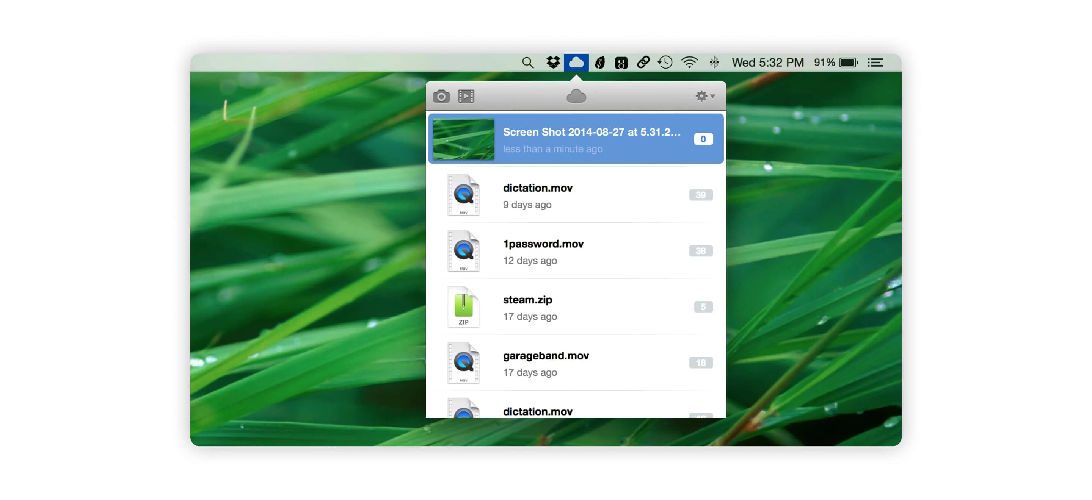The height and width of the screenshot is (500, 1092).
Task: Open Notification Center list icon
Action: (x=874, y=62)
